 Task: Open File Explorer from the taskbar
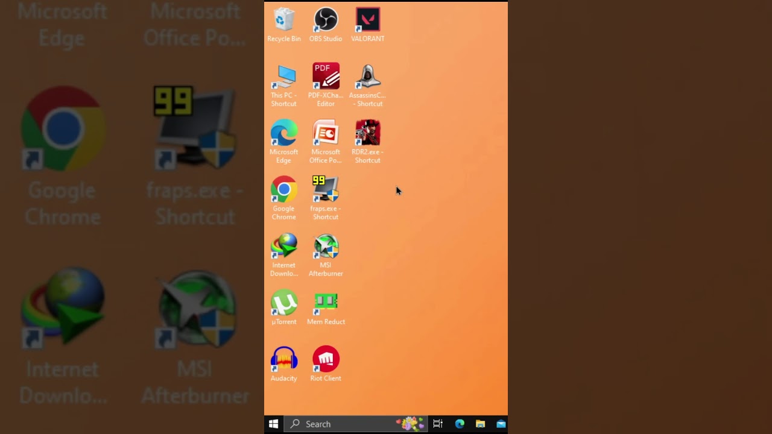480,424
